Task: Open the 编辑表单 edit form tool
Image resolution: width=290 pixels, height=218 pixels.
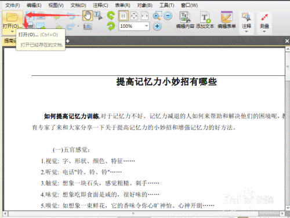Action: coord(227,20)
